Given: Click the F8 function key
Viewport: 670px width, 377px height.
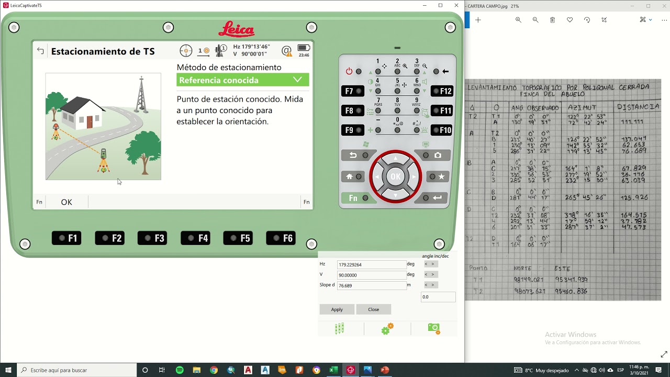Looking at the screenshot, I should pyautogui.click(x=352, y=110).
